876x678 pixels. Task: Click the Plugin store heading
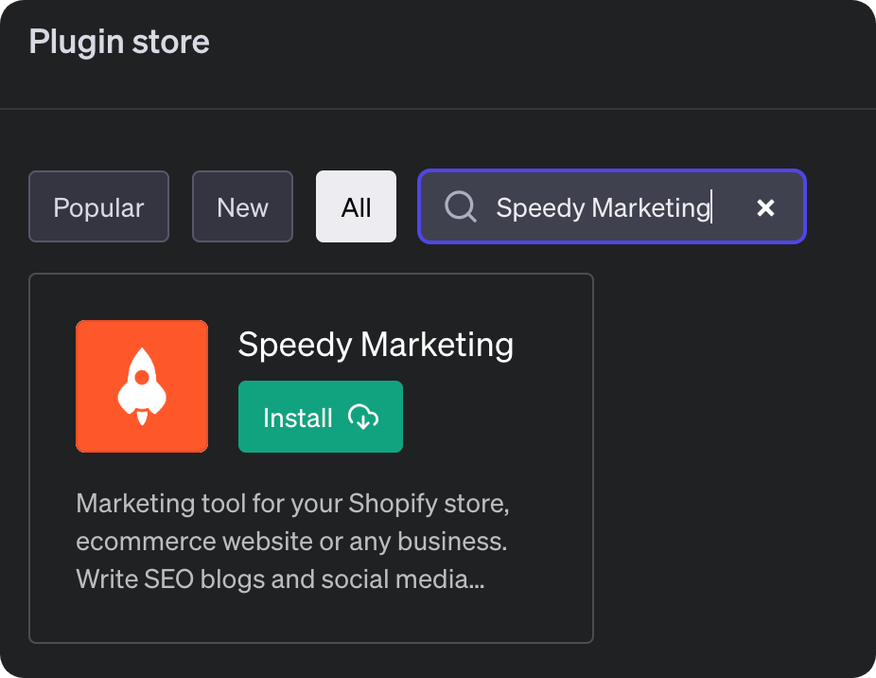[x=119, y=43]
